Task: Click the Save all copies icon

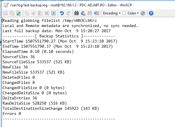Action: click(12, 13)
